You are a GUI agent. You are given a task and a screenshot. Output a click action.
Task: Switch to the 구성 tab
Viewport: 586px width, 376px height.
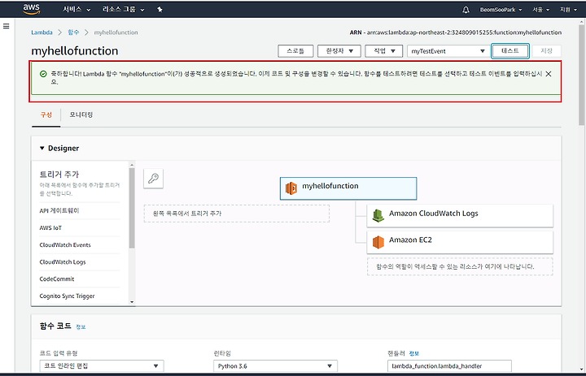46,115
